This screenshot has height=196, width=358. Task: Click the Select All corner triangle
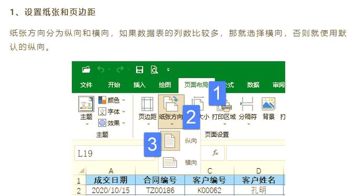click(x=81, y=170)
